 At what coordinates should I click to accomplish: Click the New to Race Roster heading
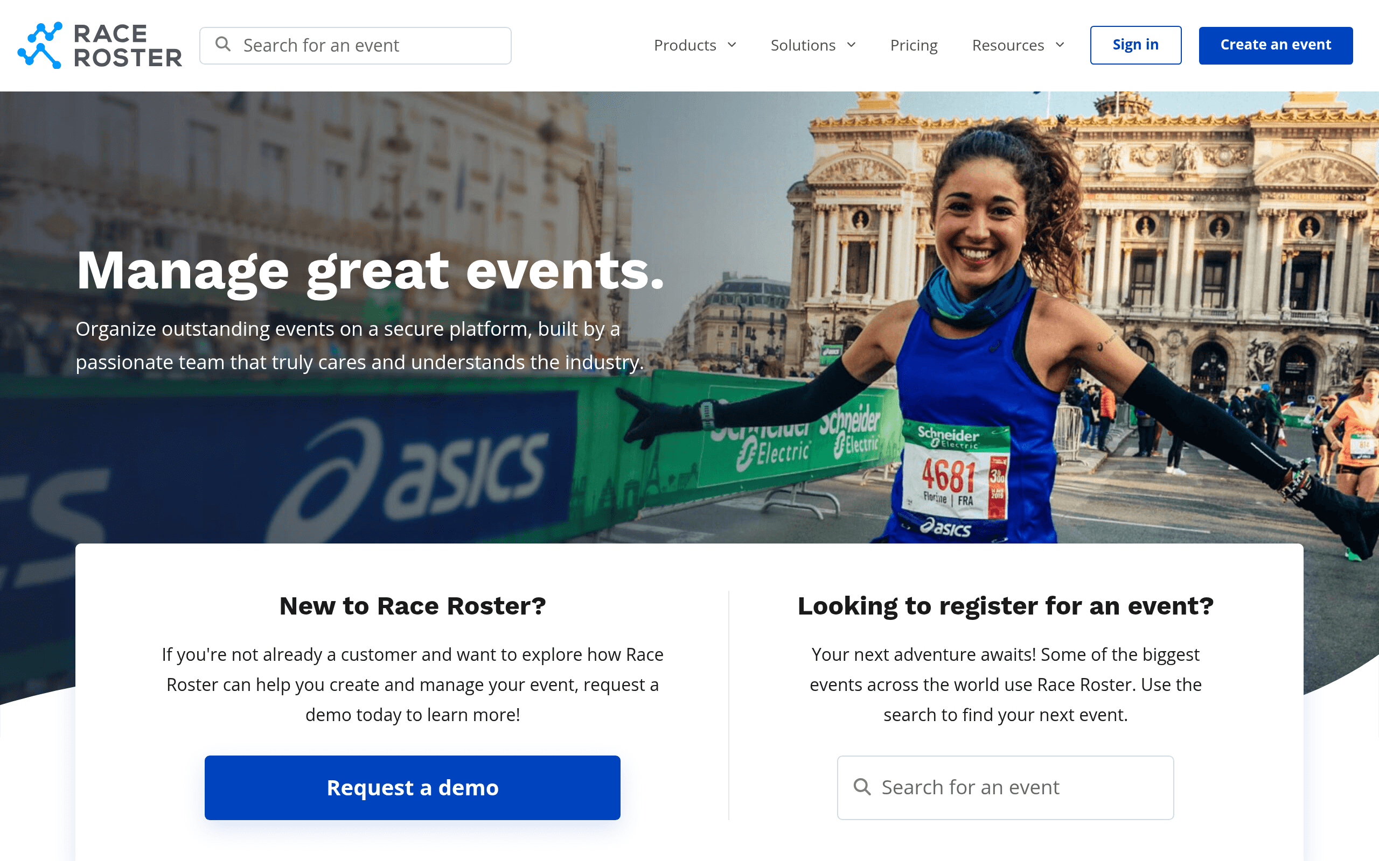tap(413, 606)
